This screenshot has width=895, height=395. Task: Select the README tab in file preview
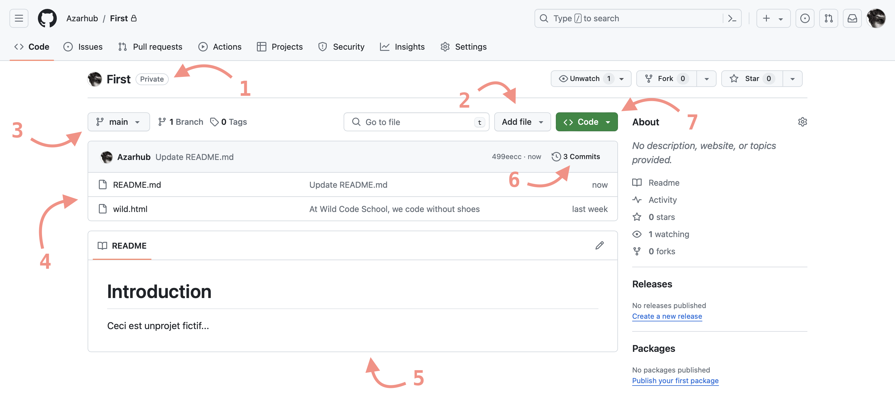[122, 246]
